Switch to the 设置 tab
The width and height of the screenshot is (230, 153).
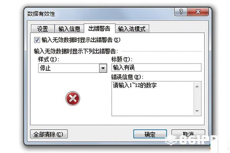click(43, 29)
